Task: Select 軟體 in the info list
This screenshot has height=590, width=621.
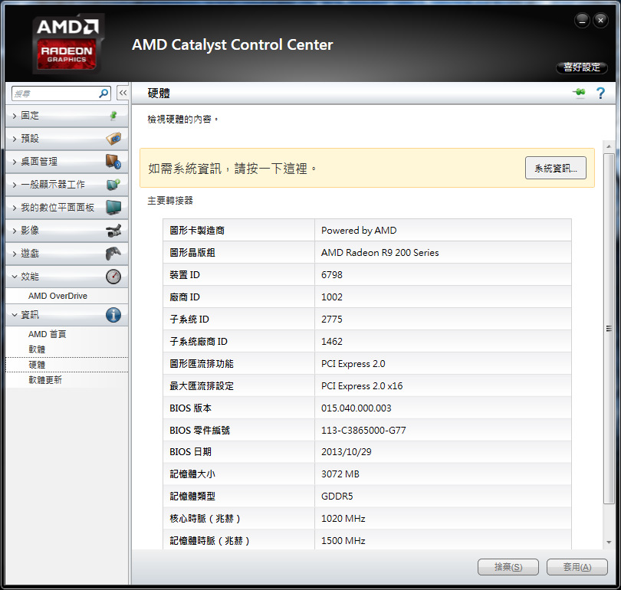Action: click(x=37, y=349)
